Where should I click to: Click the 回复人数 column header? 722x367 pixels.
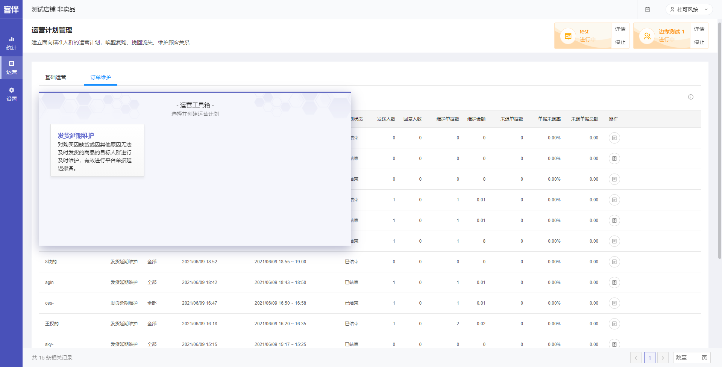pos(413,119)
